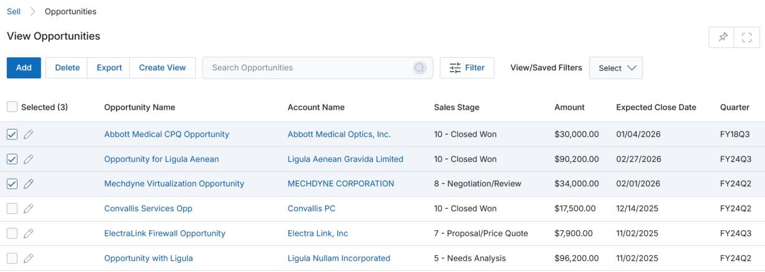
Task: Open Ligula Nullam Incorporated account
Action: (339, 258)
